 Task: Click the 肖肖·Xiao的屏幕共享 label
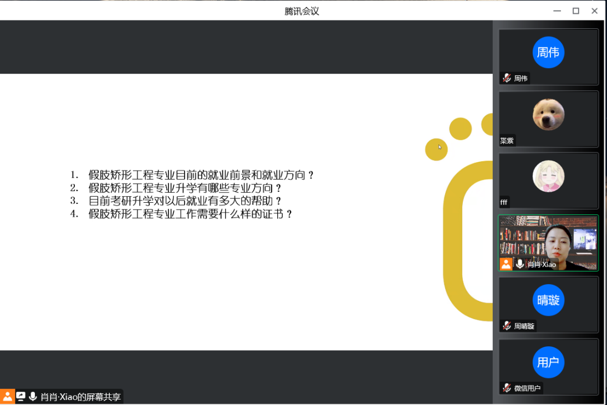pos(80,397)
